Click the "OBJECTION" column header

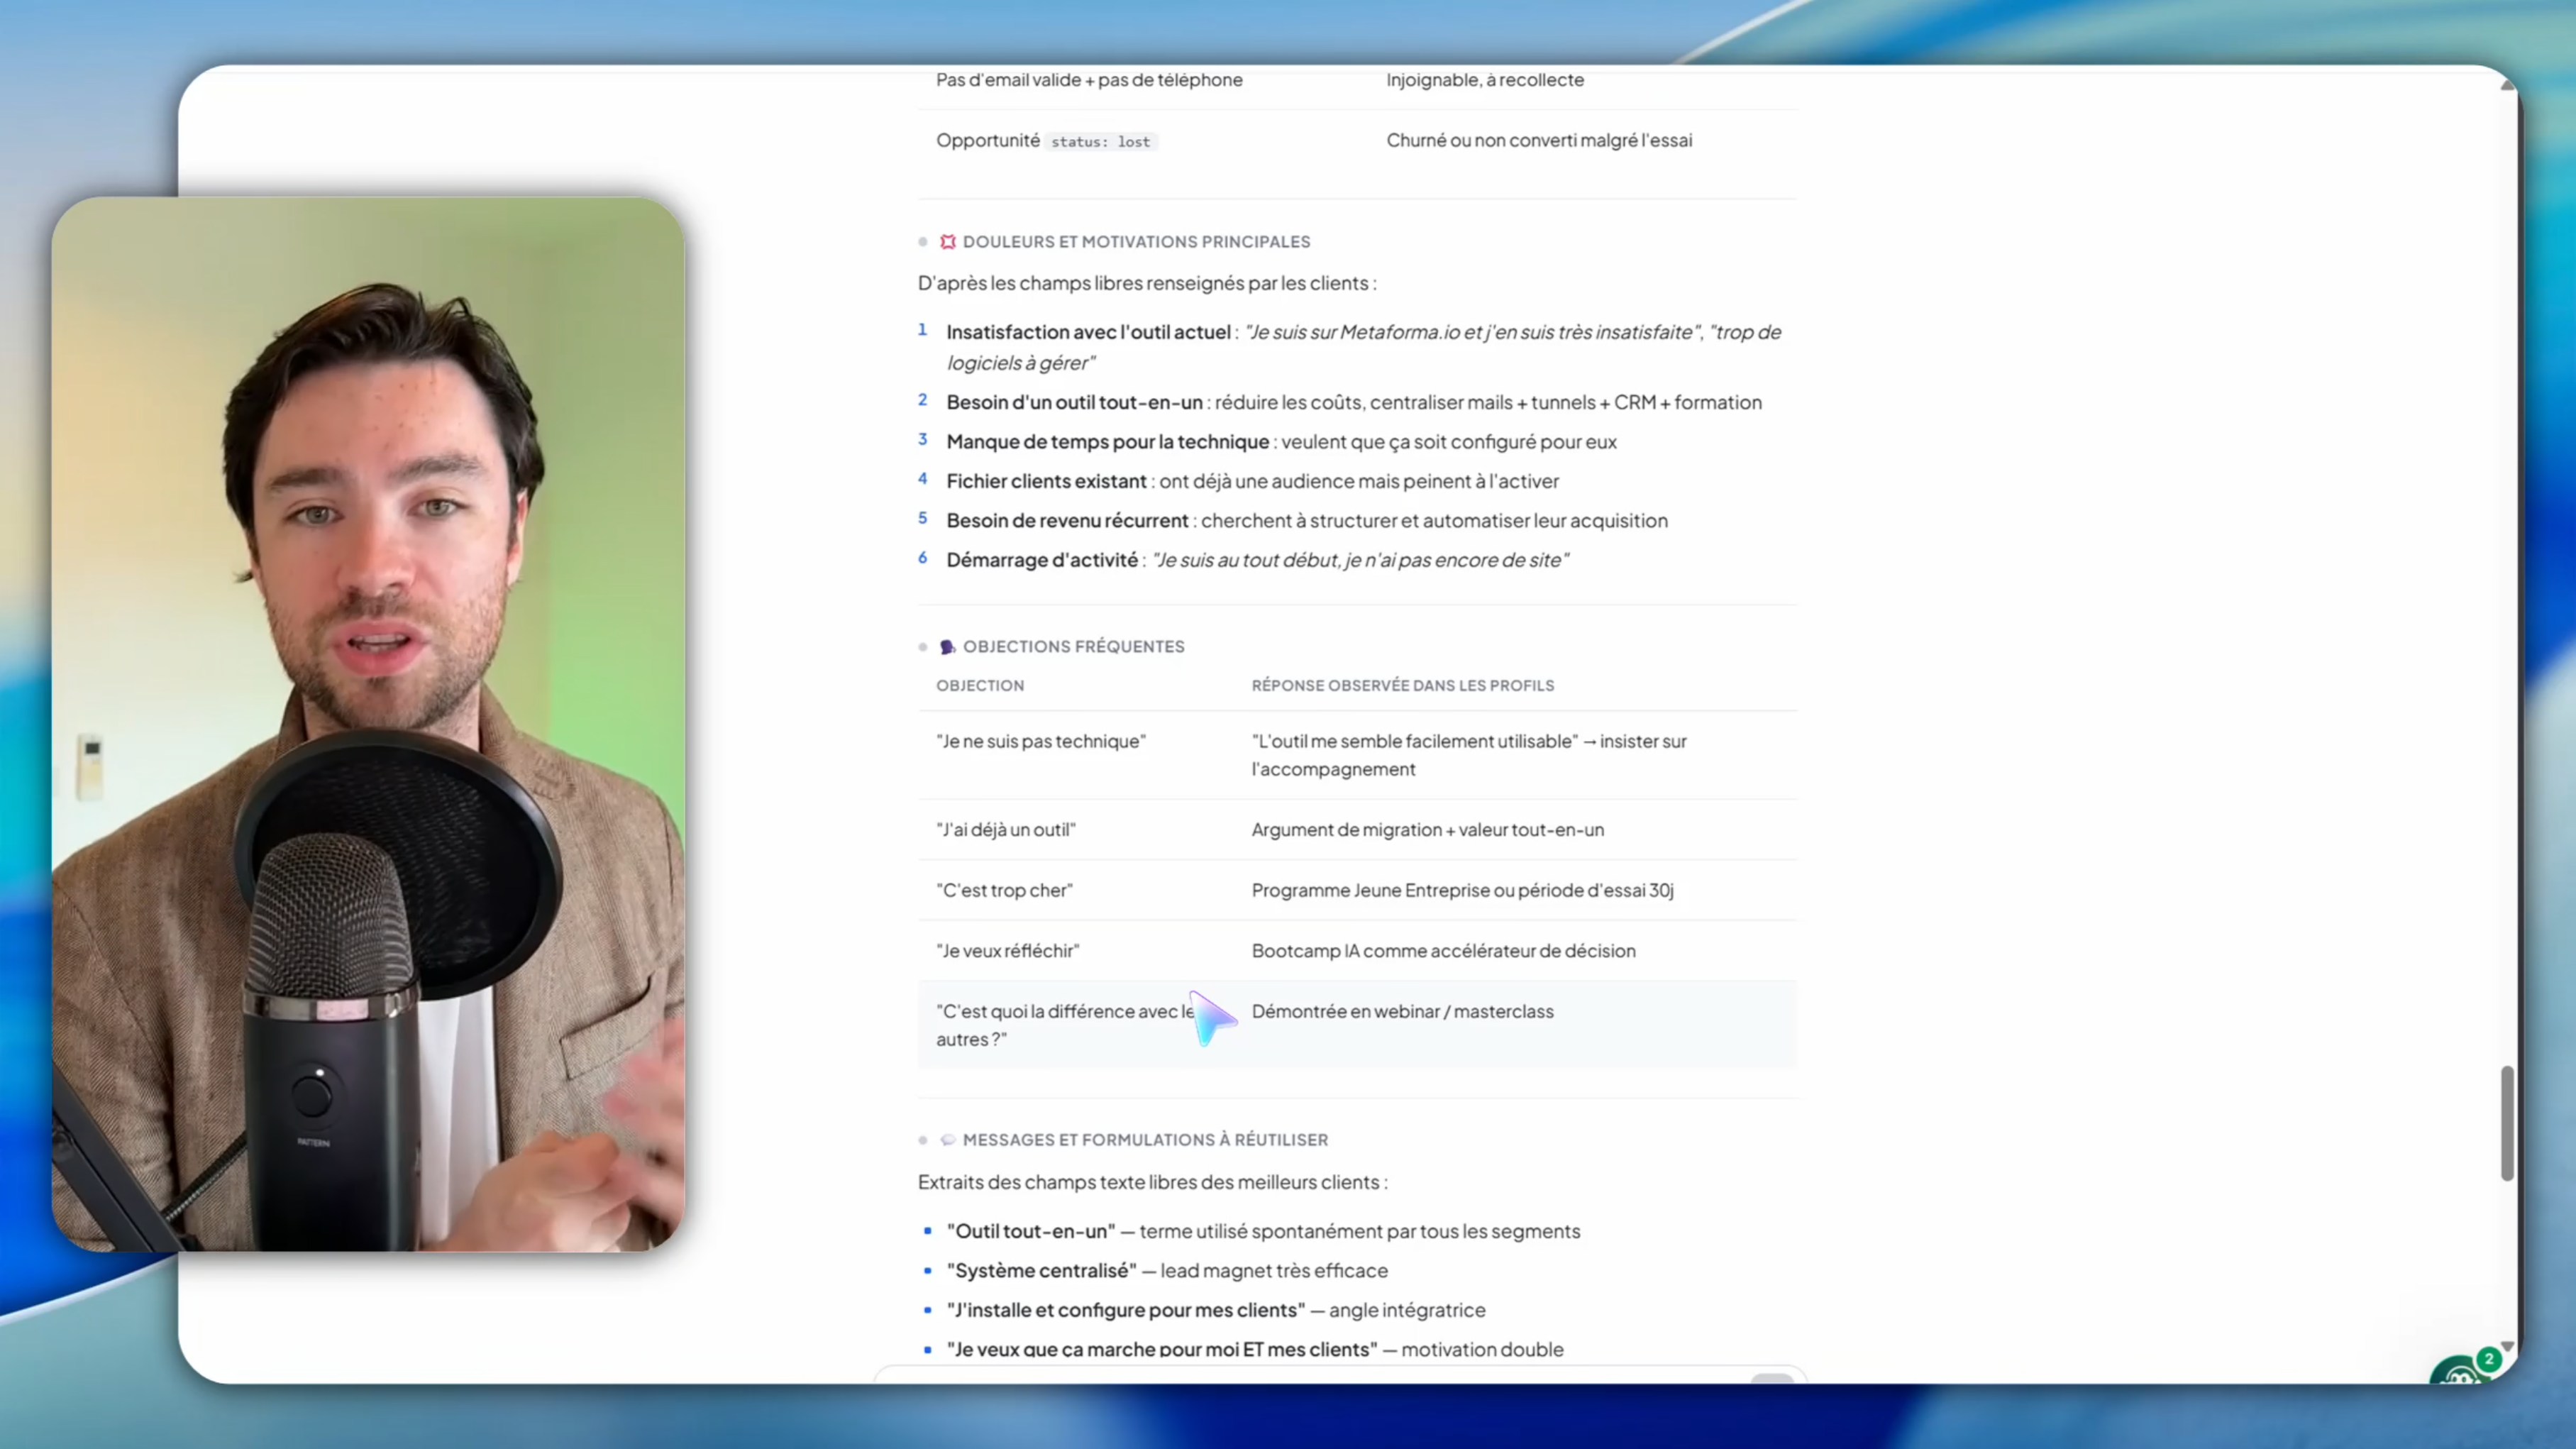(x=980, y=686)
